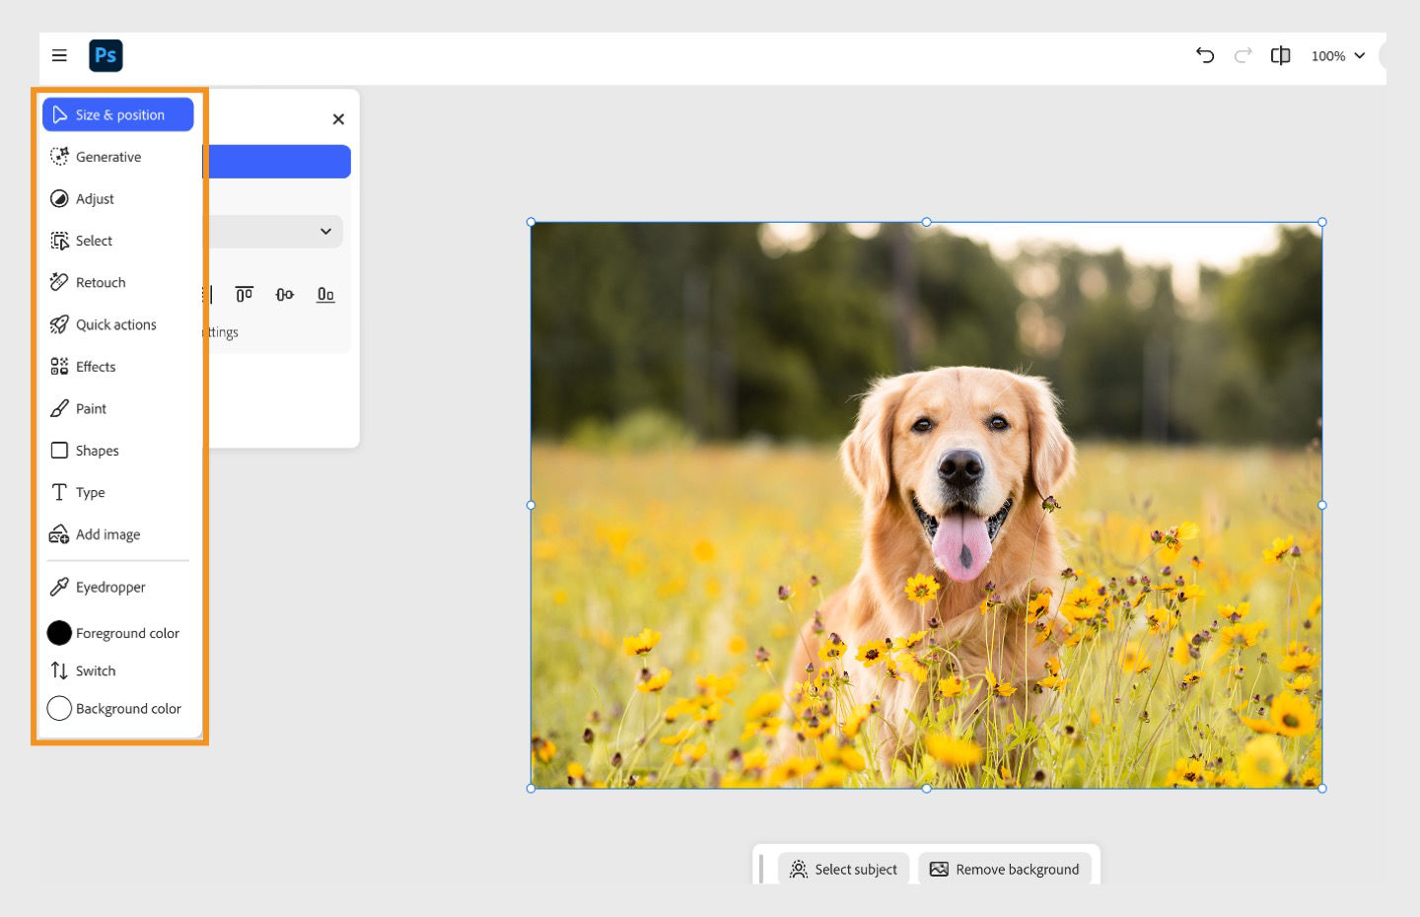Choose the Retouch tool

pyautogui.click(x=100, y=282)
